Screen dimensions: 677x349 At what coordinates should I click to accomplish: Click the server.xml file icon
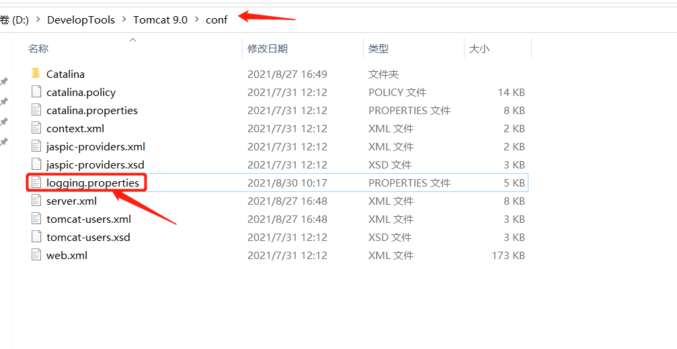pyautogui.click(x=36, y=201)
